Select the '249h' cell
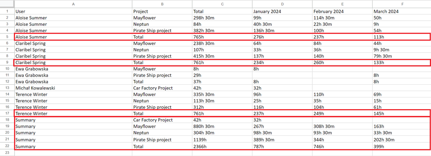Viewport: 431px width, 156px height. 342,113
